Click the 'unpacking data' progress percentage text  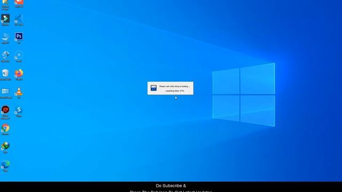175,91
